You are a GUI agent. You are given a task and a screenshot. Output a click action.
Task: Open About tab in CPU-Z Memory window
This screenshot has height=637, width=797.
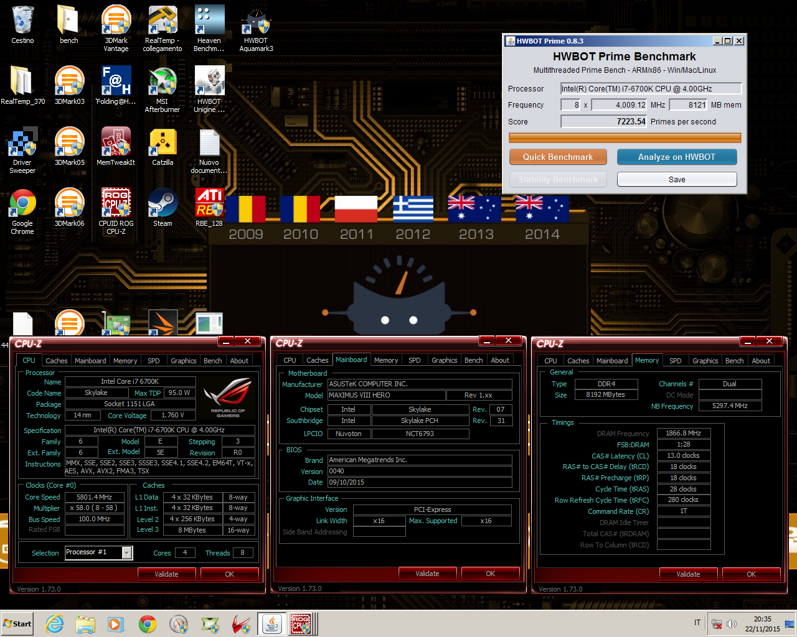click(761, 361)
